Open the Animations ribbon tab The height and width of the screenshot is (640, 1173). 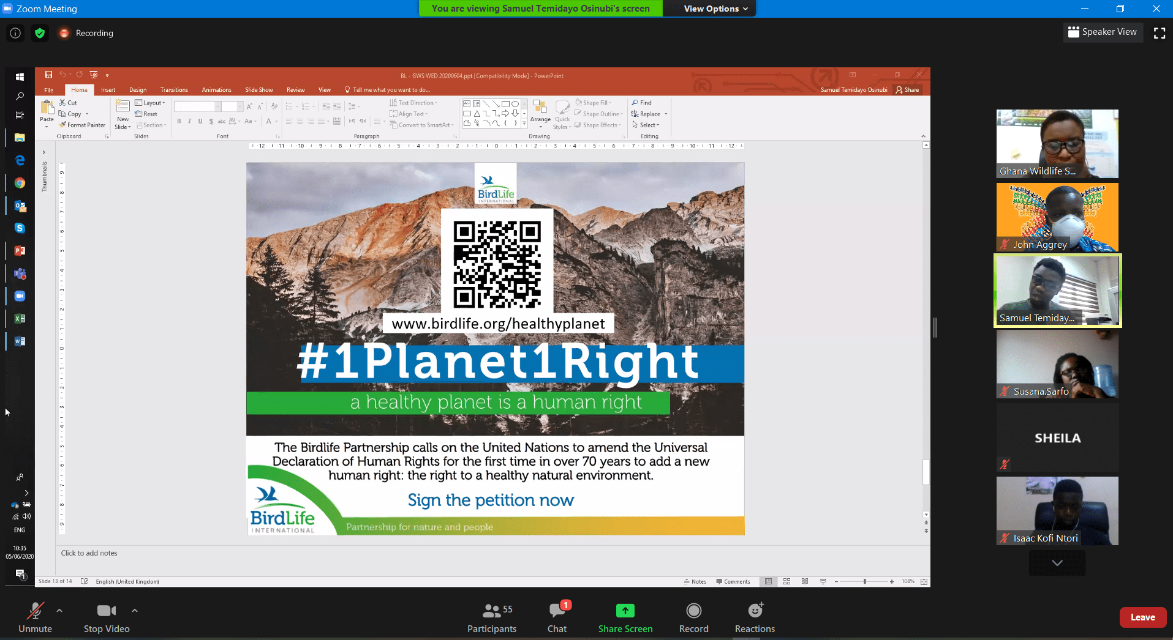click(x=217, y=90)
